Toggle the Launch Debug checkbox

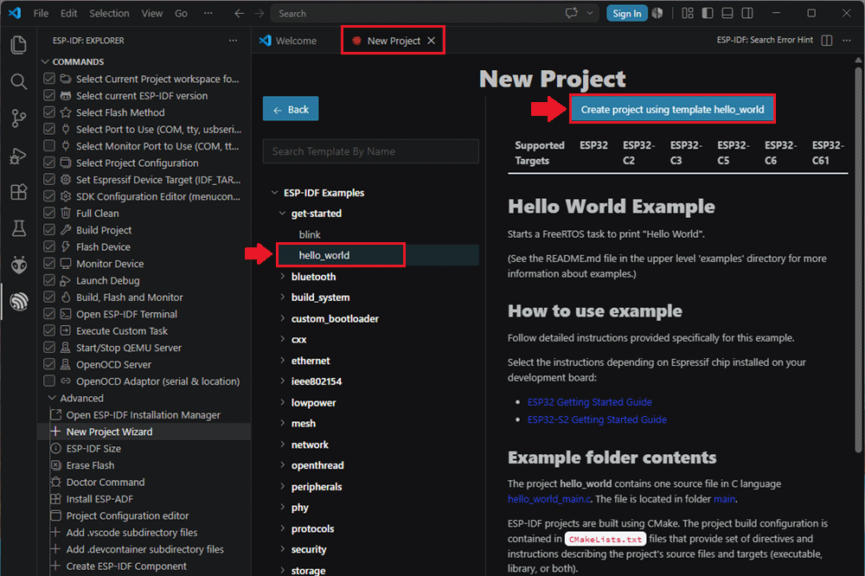point(49,280)
